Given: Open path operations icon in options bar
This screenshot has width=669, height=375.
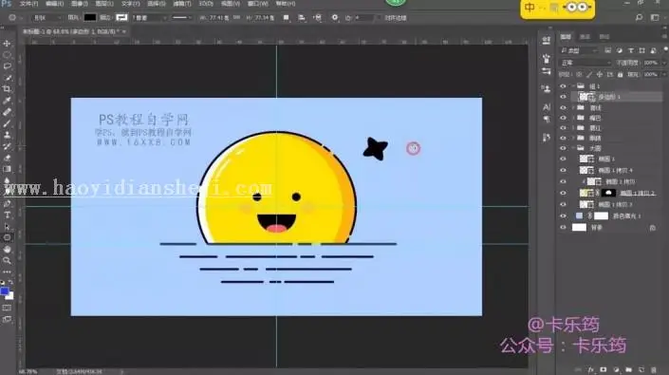Looking at the screenshot, I should 287,17.
